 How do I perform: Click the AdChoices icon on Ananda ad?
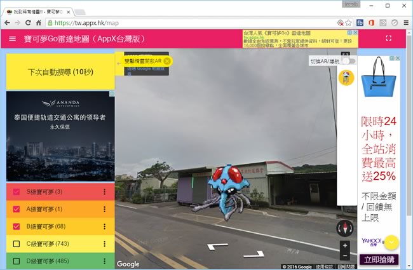[x=112, y=93]
